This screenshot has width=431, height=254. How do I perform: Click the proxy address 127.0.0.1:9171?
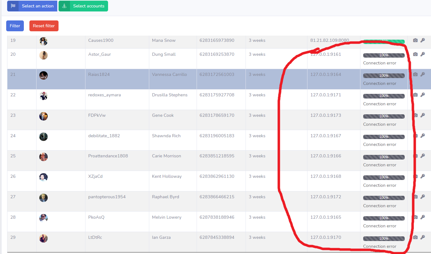(325, 95)
